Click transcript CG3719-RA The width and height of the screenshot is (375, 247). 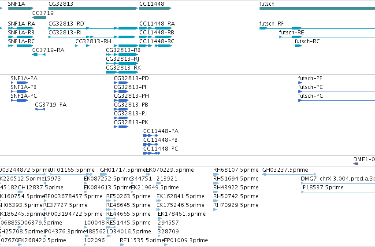tap(39, 55)
